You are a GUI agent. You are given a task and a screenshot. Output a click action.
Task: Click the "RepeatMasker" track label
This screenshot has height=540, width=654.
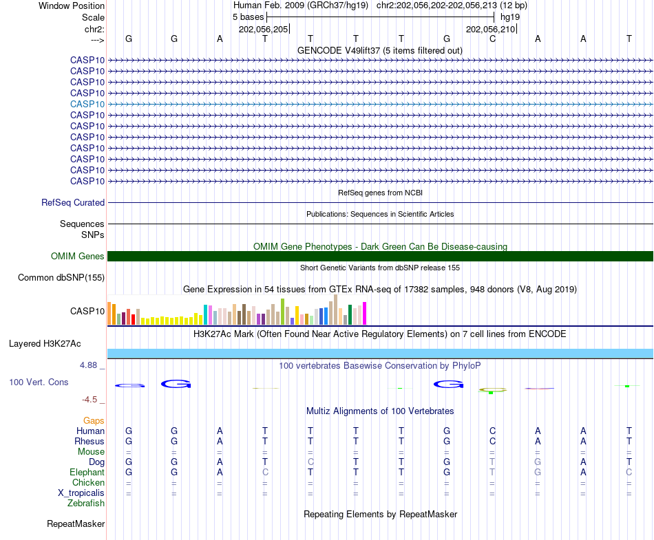pyautogui.click(x=76, y=523)
